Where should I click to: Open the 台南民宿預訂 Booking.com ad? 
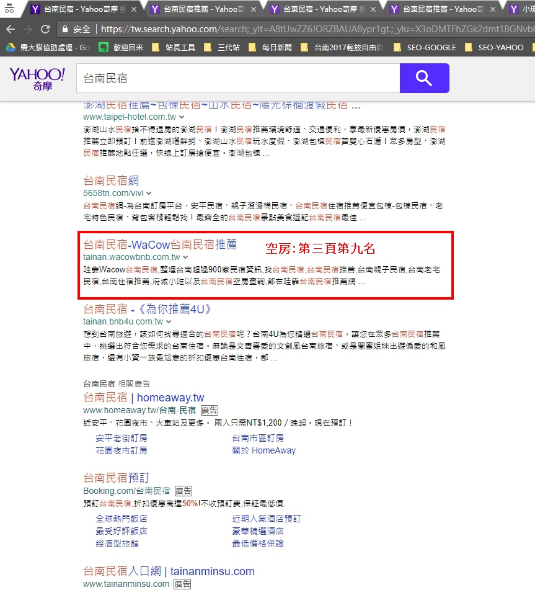click(116, 478)
